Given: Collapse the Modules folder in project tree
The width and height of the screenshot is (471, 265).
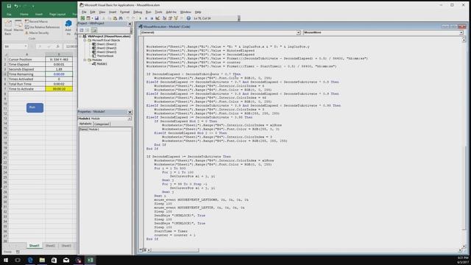Looking at the screenshot, I should pos(85,60).
